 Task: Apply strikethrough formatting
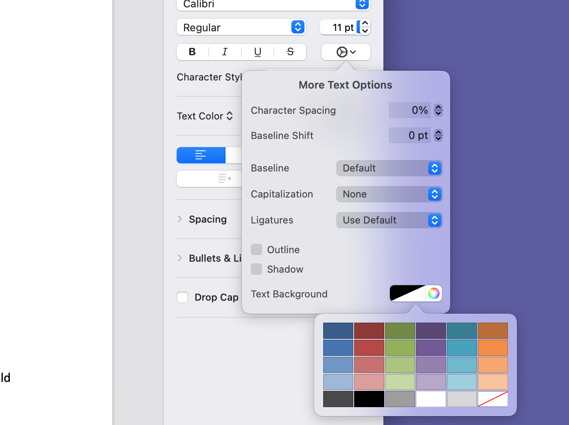(x=290, y=52)
